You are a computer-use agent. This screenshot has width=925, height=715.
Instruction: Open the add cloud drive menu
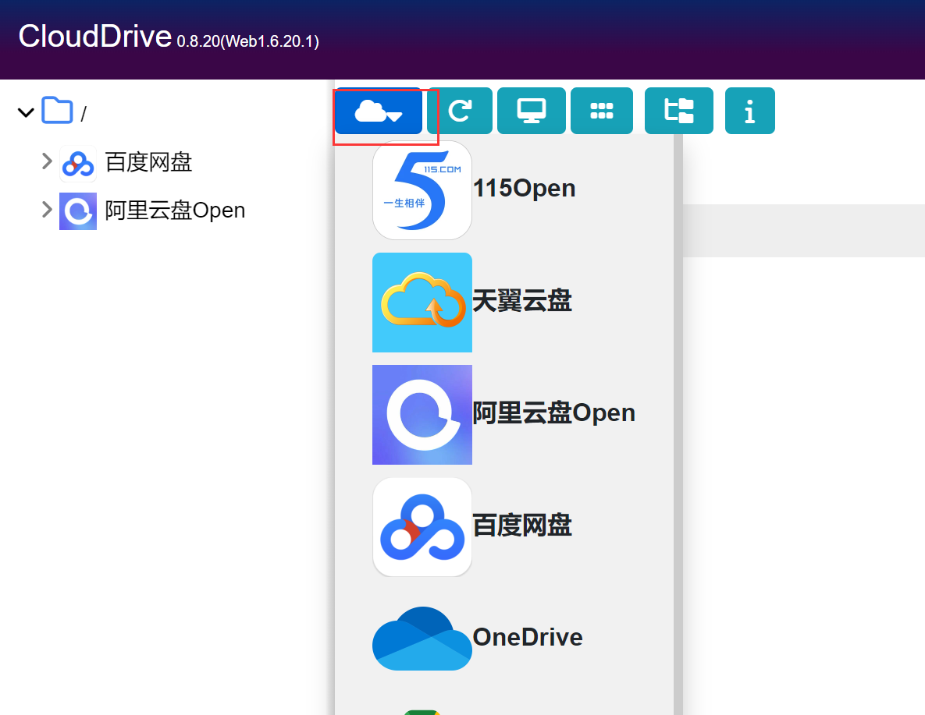[378, 111]
